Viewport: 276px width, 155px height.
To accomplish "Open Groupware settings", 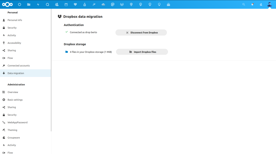I will (25, 138).
